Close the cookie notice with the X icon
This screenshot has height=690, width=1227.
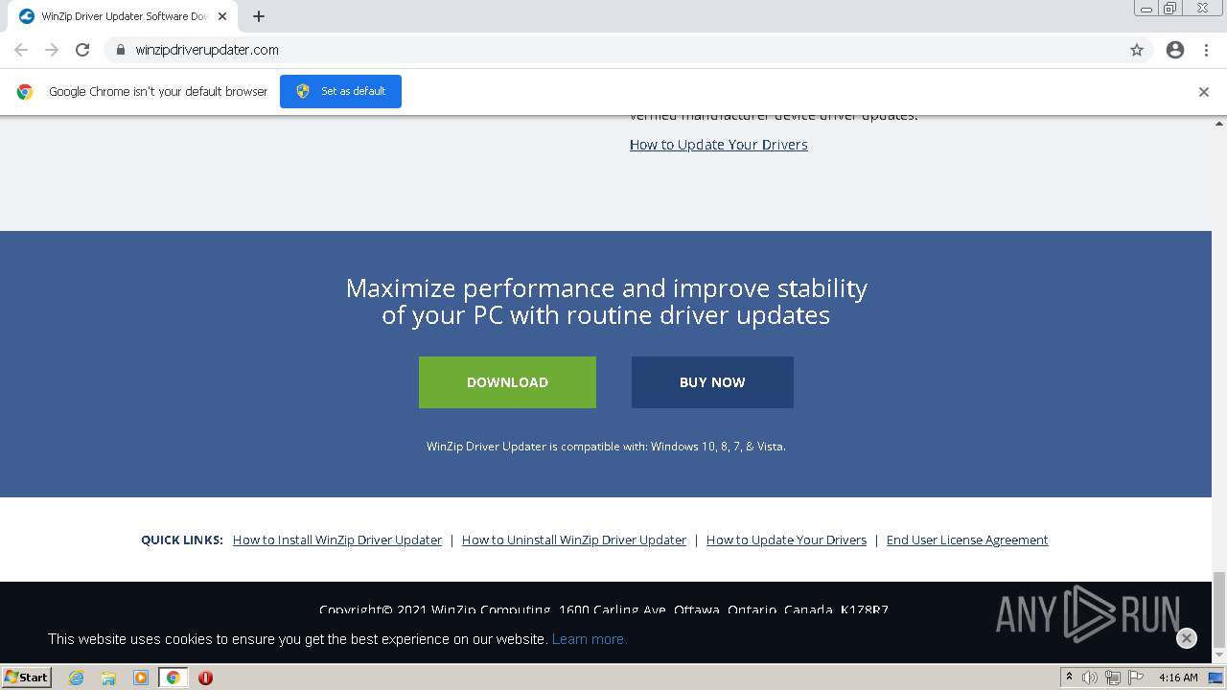(1187, 638)
